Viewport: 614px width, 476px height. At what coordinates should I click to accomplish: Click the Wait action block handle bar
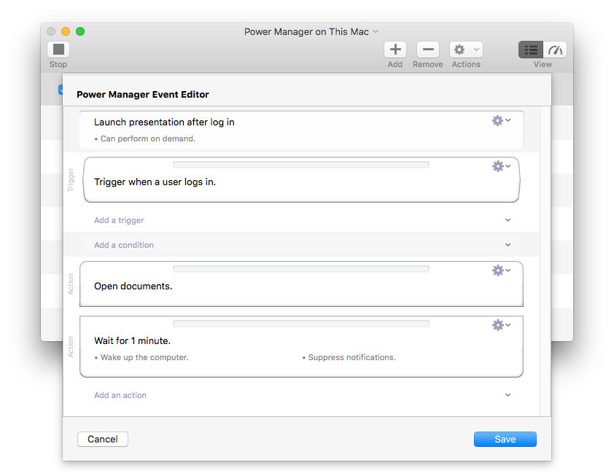click(x=301, y=324)
